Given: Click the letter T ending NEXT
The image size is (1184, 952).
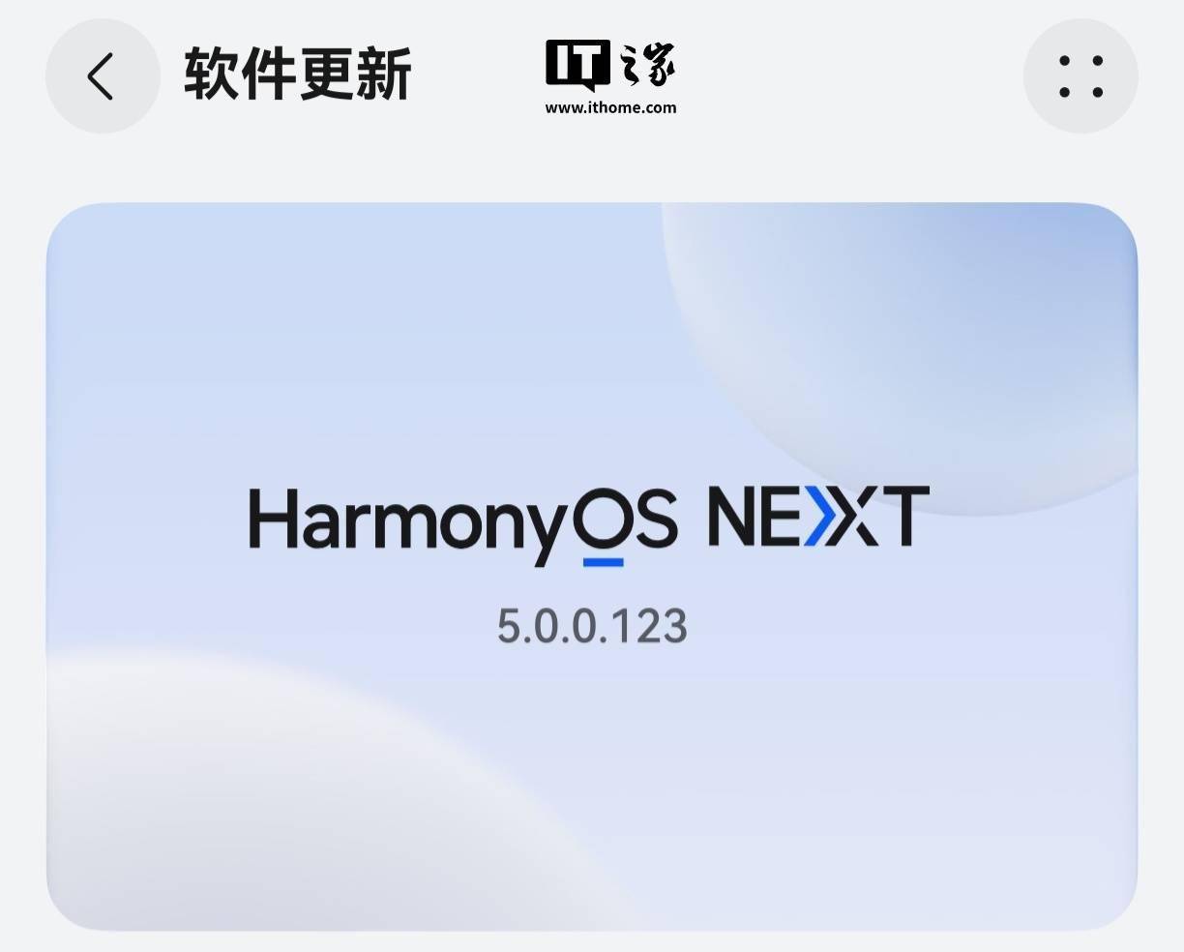Looking at the screenshot, I should [x=905, y=517].
